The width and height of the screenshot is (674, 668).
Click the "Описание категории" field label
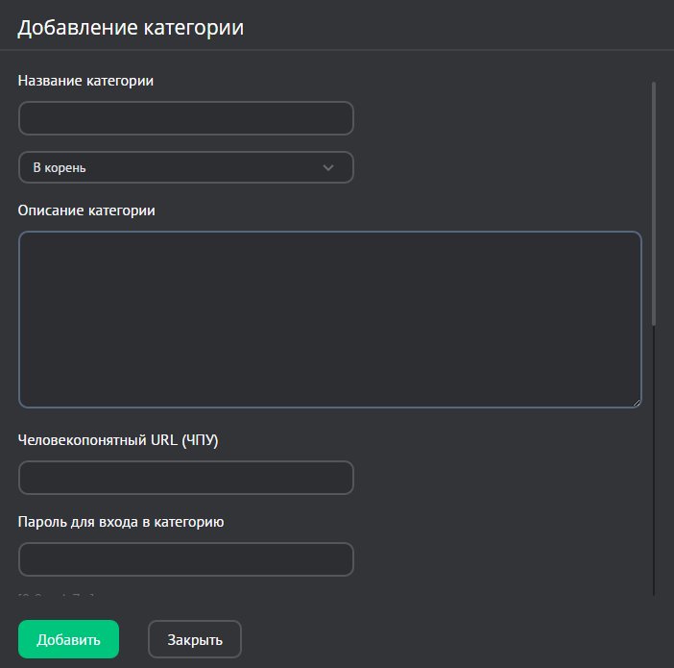click(86, 210)
